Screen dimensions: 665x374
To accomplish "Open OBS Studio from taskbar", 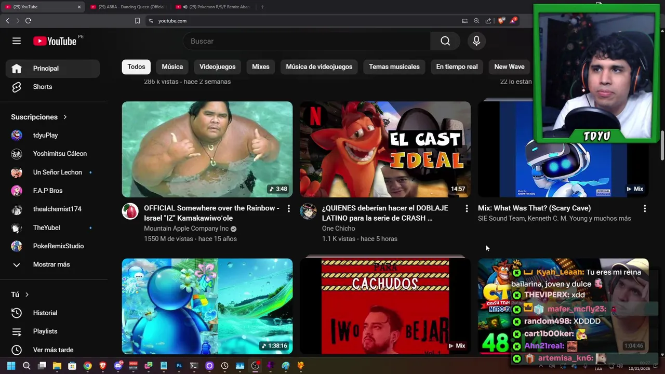I will (x=255, y=366).
